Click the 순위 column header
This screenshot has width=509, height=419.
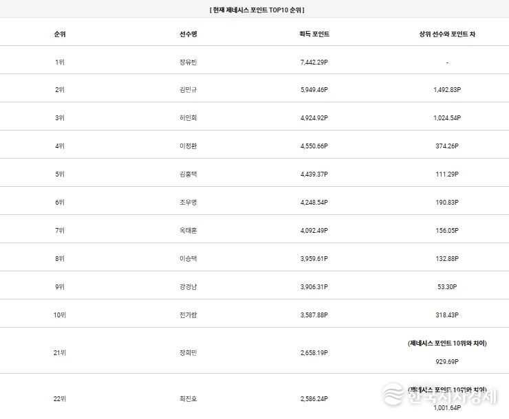click(60, 34)
